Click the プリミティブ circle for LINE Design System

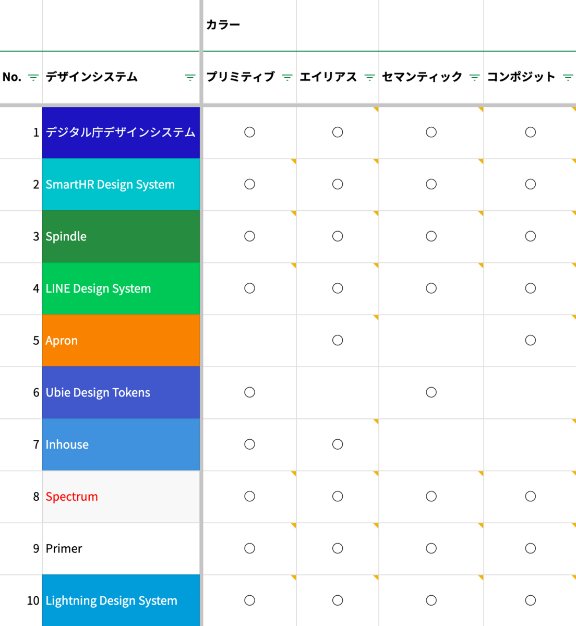click(x=250, y=288)
